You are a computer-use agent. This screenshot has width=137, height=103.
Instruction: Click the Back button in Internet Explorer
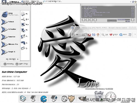pyautogui.click(x=75, y=35)
